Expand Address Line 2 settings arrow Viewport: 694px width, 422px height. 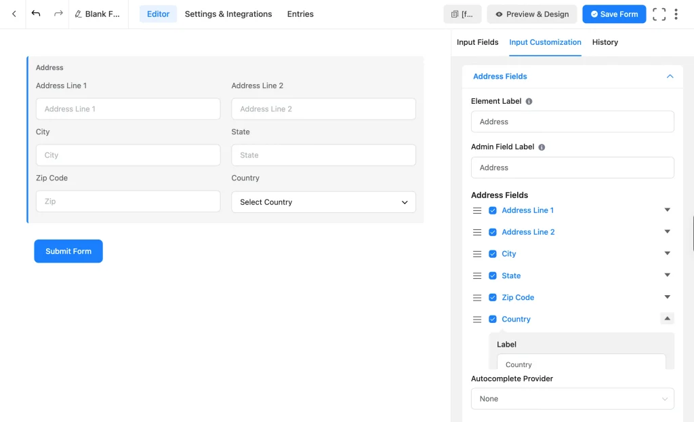pos(667,231)
